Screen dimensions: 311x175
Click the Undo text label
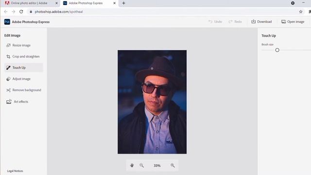point(218,21)
